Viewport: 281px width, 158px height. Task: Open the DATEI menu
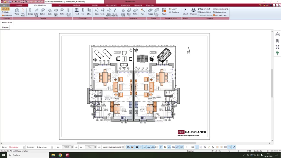[5, 5]
